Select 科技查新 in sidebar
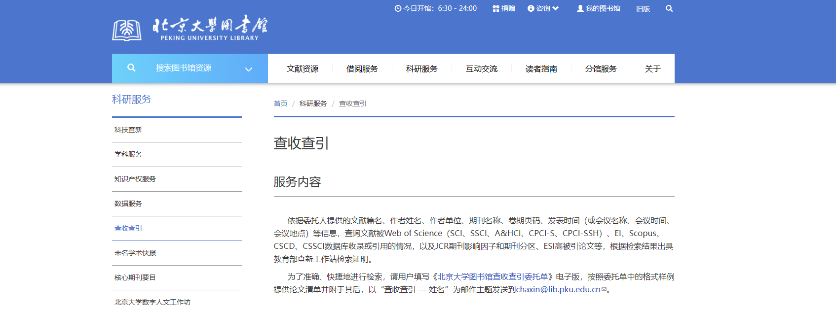Screen dimensions: 836x310 point(177,130)
